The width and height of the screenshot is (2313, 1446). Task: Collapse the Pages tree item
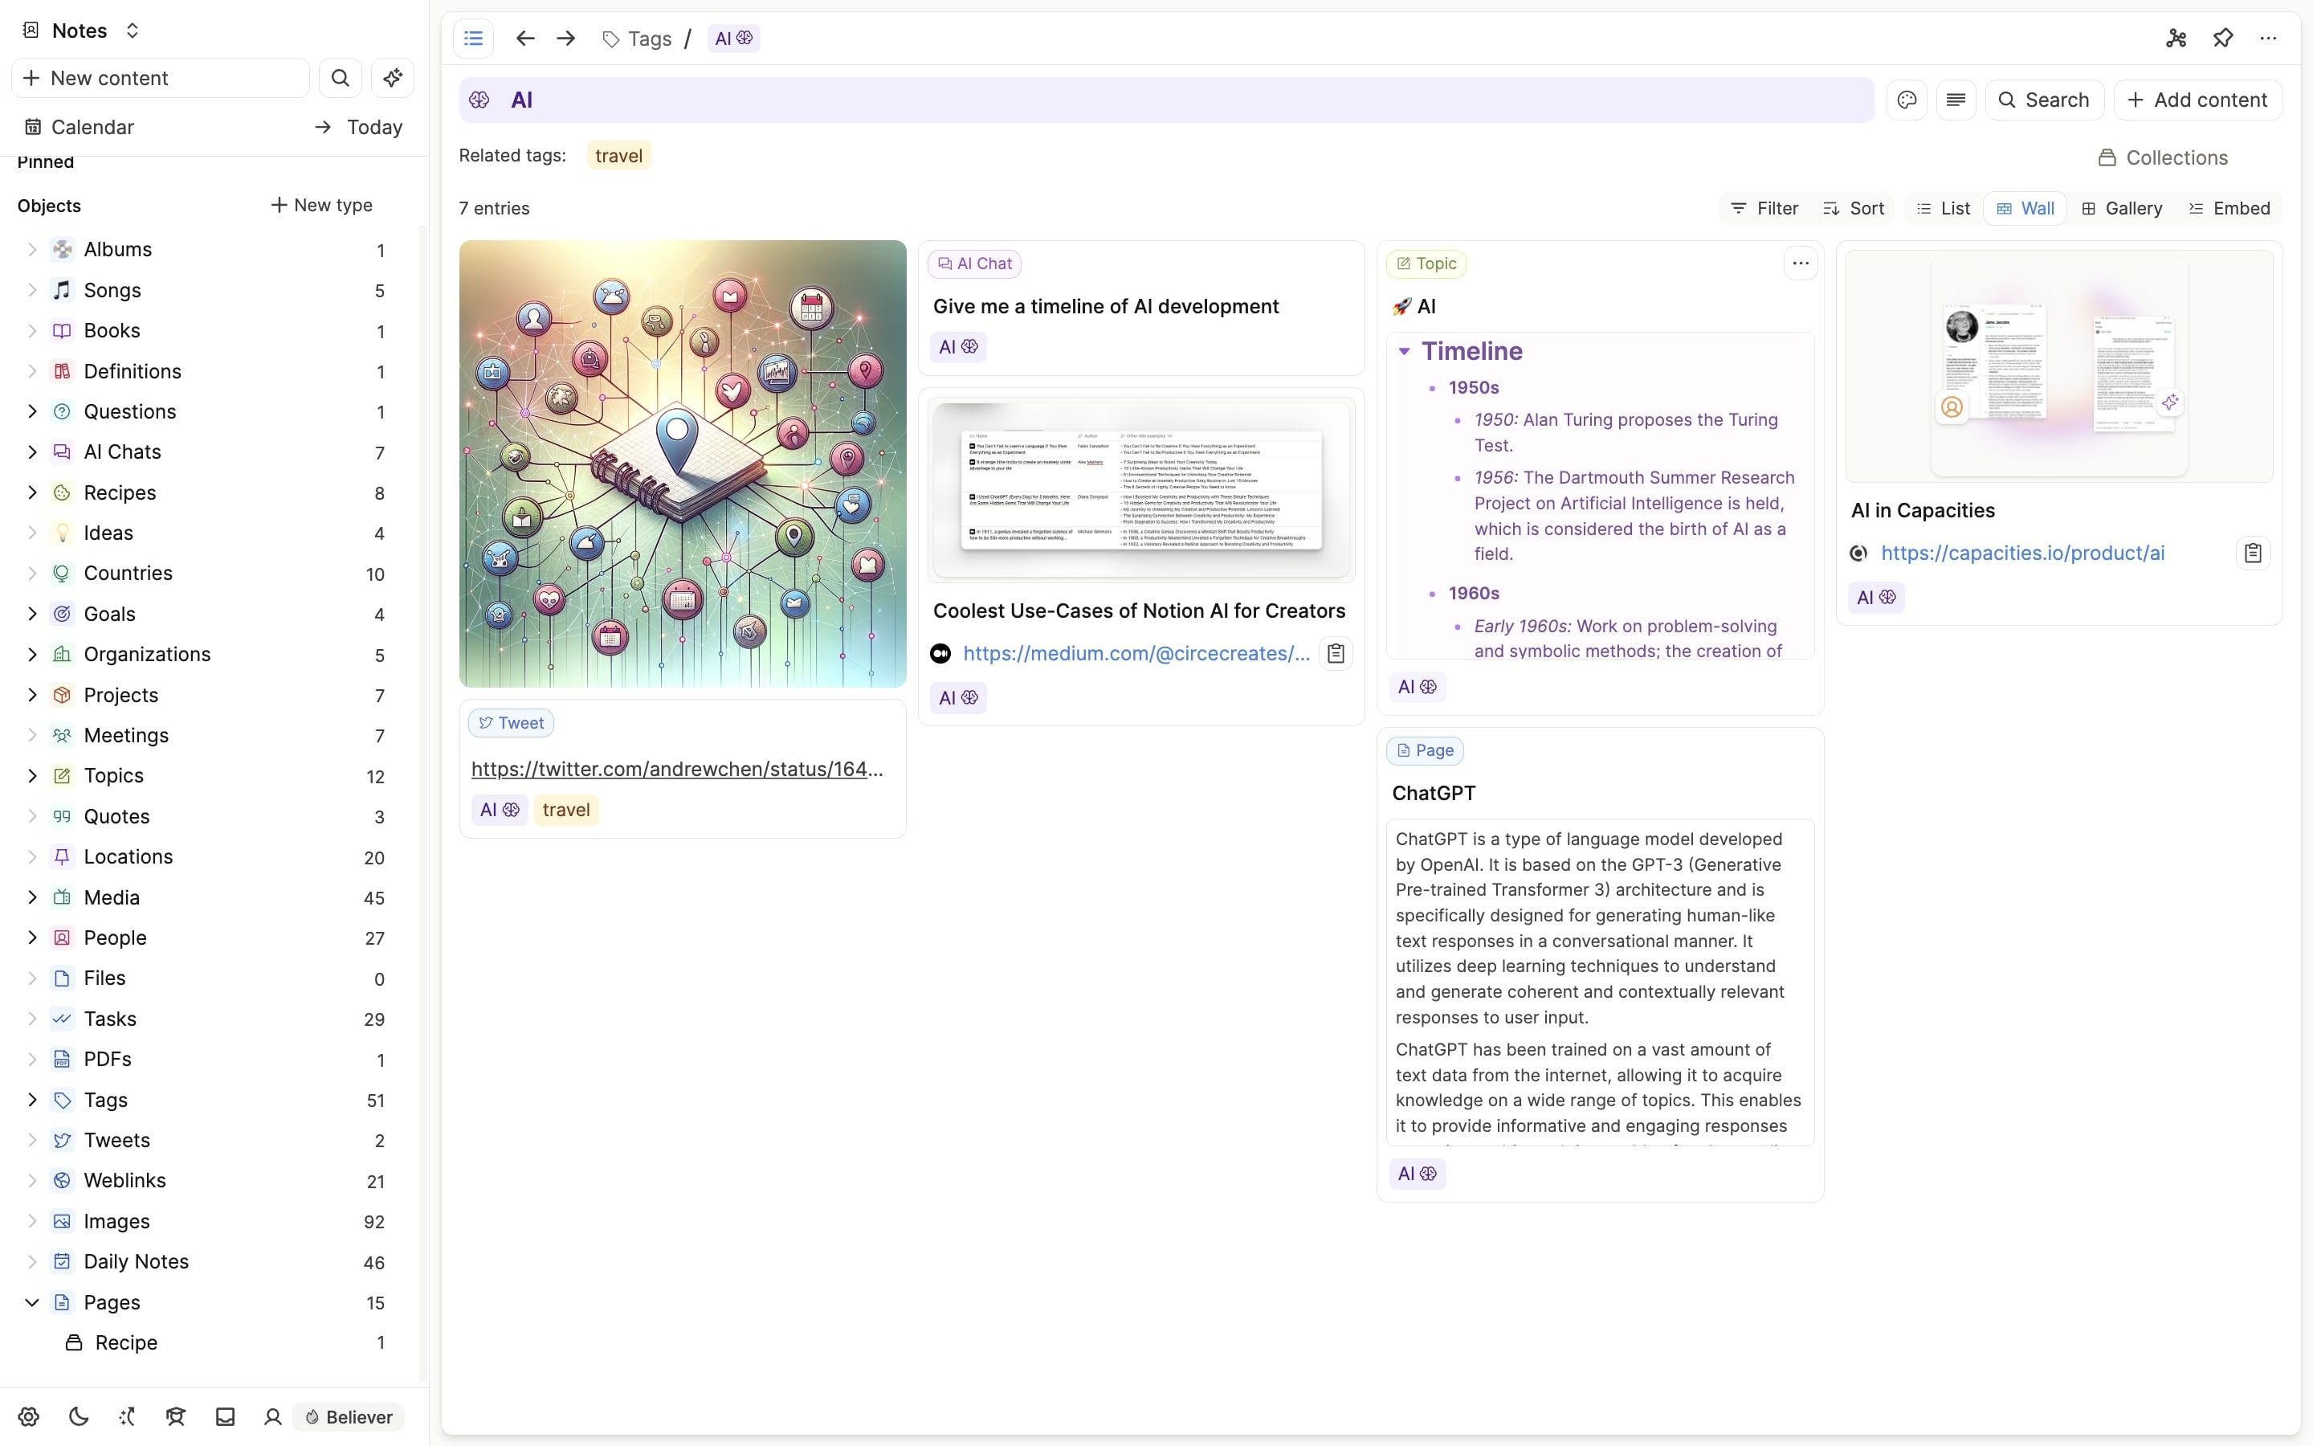[x=31, y=1302]
